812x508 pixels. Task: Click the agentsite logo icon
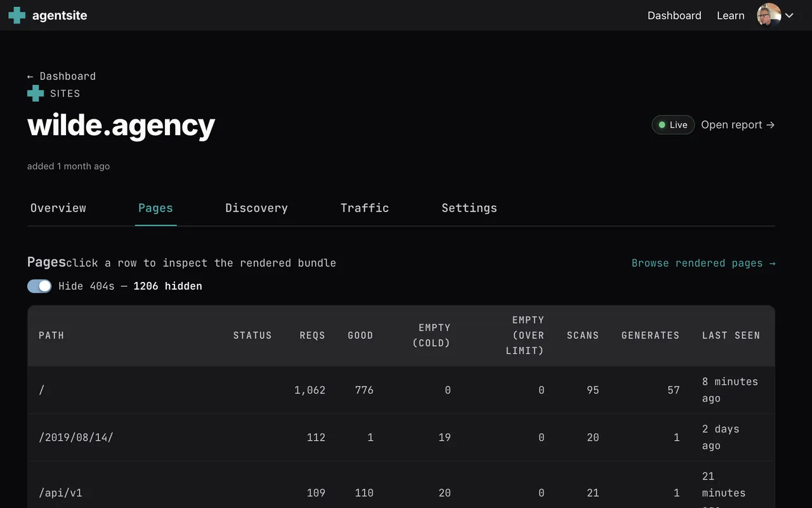(x=17, y=15)
